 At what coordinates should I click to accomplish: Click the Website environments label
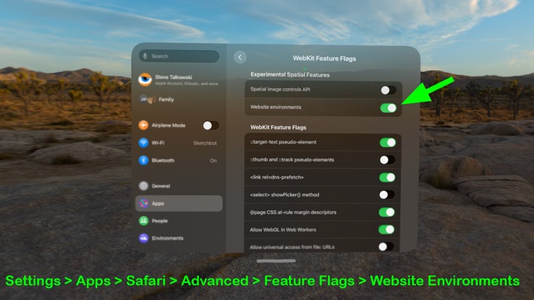point(276,107)
